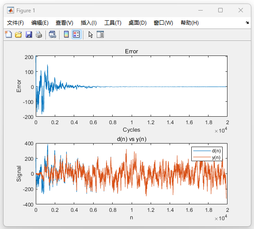The image size is (254, 229).
Task: Open the 编辑(E) menu
Action: (40, 23)
